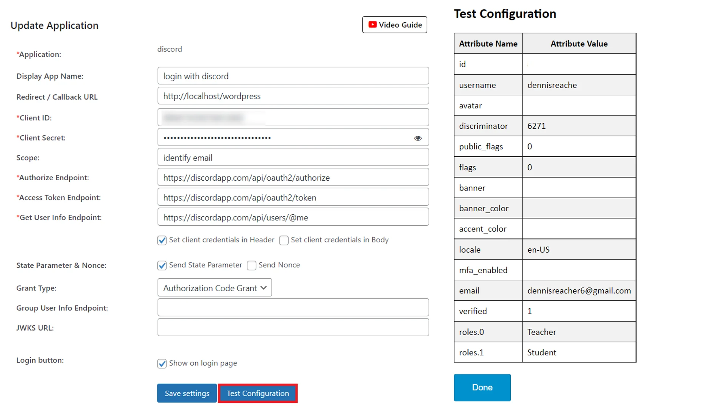
Task: Open the Video Guide button
Action: (395, 25)
